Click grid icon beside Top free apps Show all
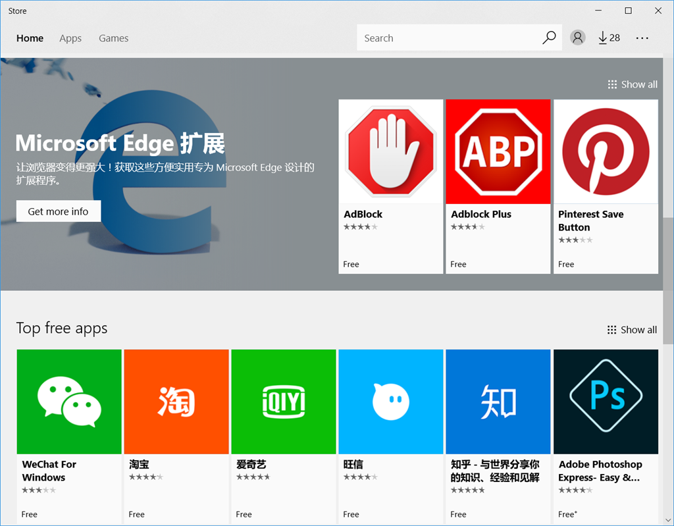This screenshot has width=674, height=526. pyautogui.click(x=611, y=330)
